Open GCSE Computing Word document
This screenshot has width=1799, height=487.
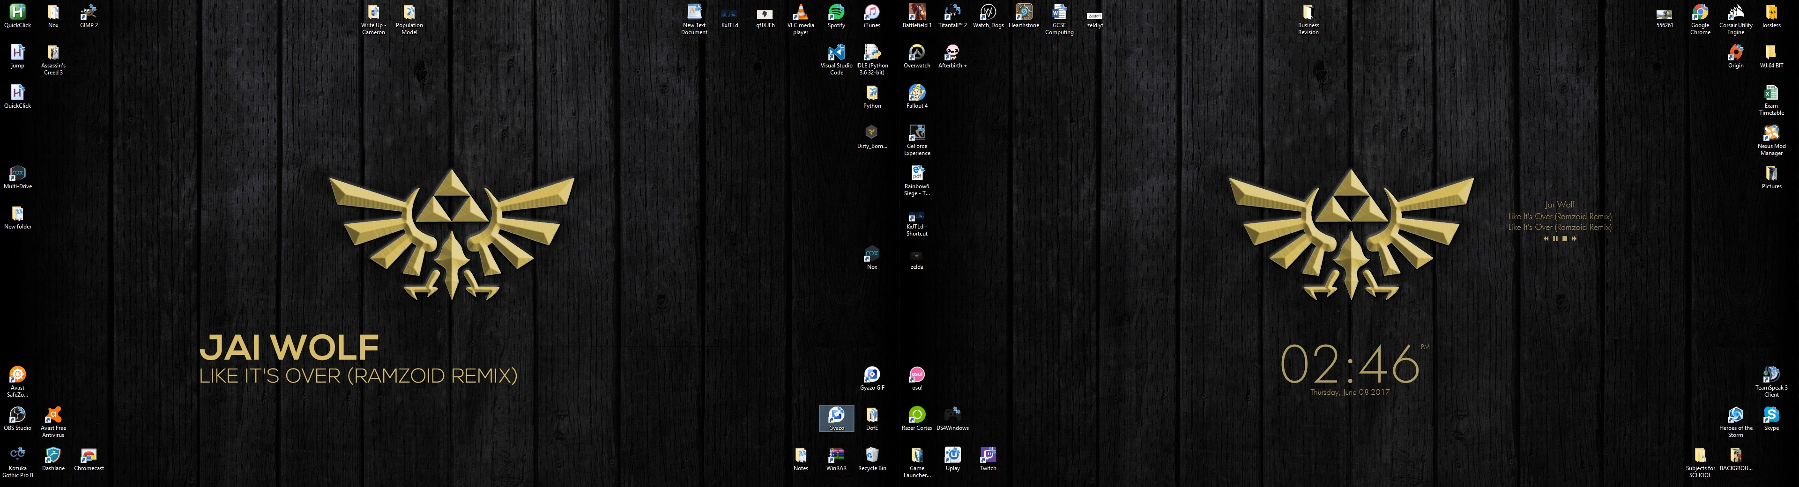(1059, 20)
